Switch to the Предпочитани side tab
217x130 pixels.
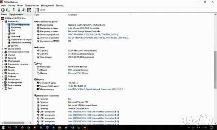tap(16, 14)
